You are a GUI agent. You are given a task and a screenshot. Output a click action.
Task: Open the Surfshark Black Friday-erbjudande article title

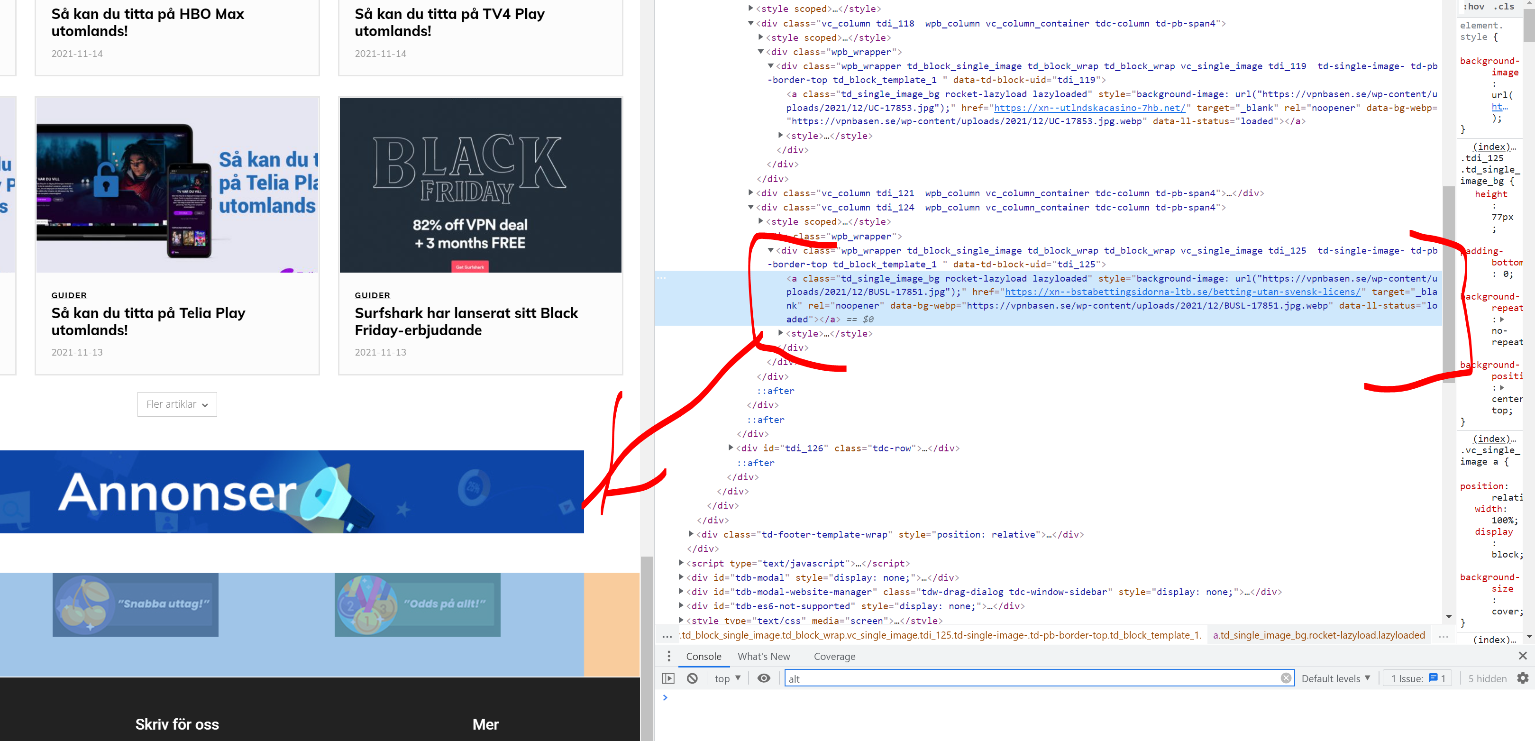pos(466,321)
